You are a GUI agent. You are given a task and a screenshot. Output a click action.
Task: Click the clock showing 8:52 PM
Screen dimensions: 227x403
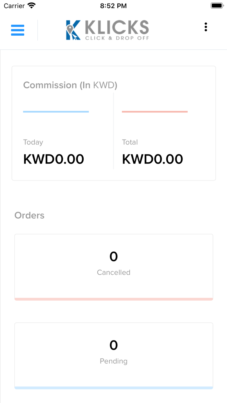[x=113, y=6]
